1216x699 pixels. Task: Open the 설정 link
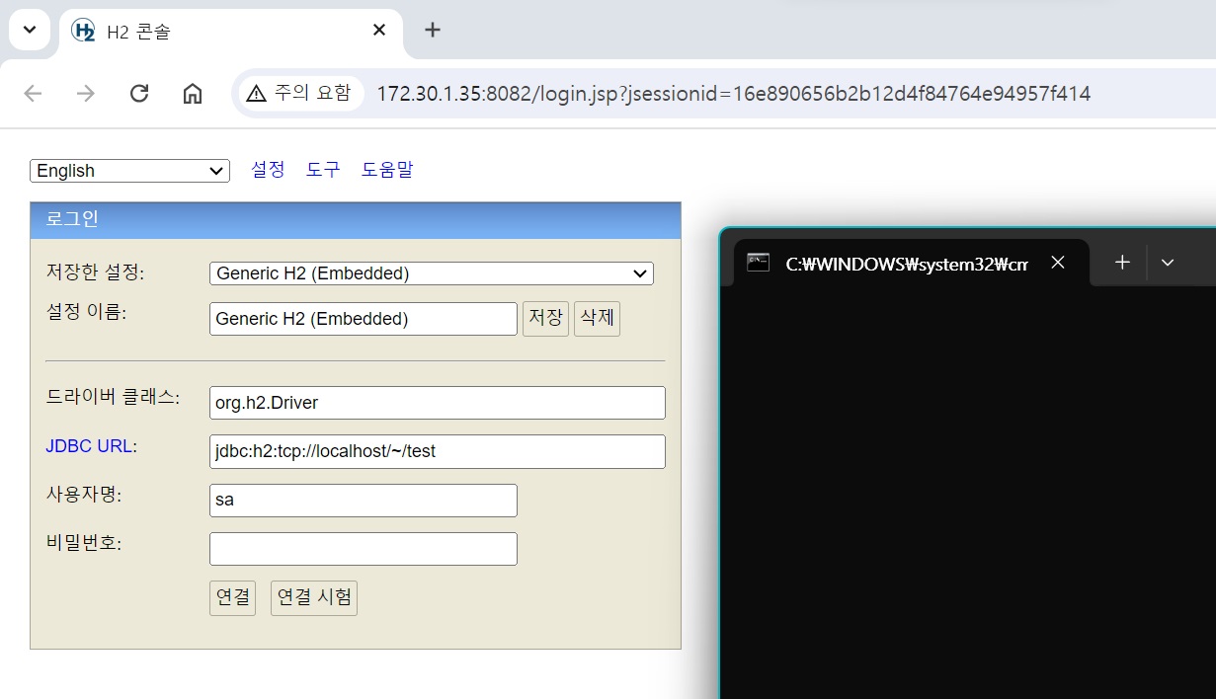tap(268, 170)
